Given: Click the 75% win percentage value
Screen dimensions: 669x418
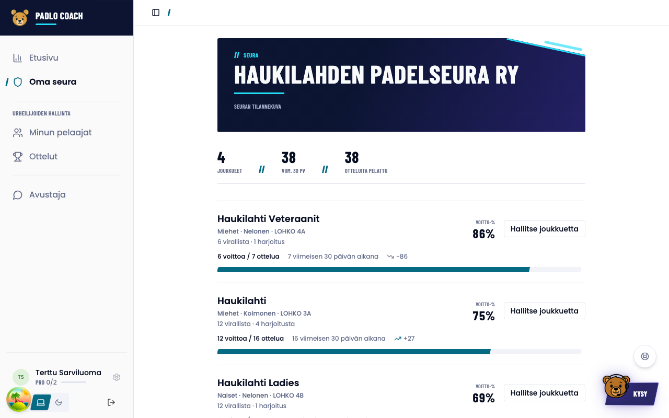Looking at the screenshot, I should 483,316.
